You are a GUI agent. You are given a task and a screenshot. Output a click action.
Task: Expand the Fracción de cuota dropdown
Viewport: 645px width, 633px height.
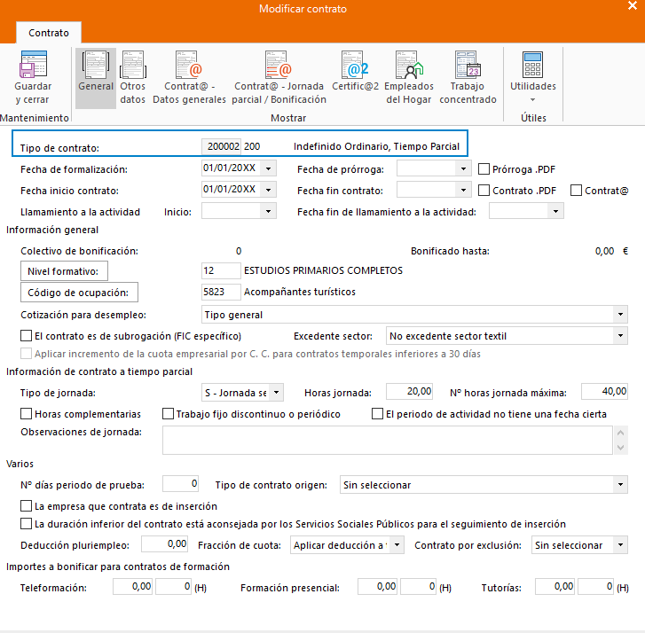click(x=397, y=545)
